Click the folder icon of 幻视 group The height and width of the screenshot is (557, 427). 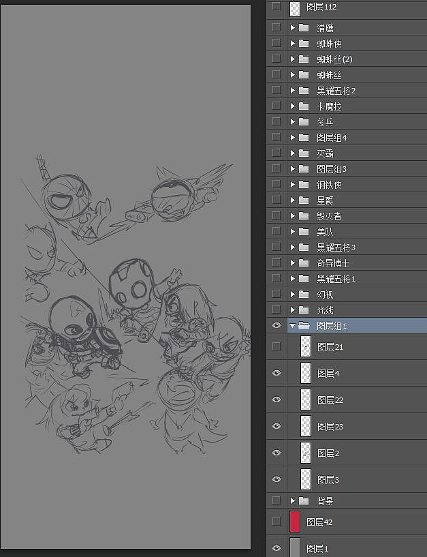(304, 294)
